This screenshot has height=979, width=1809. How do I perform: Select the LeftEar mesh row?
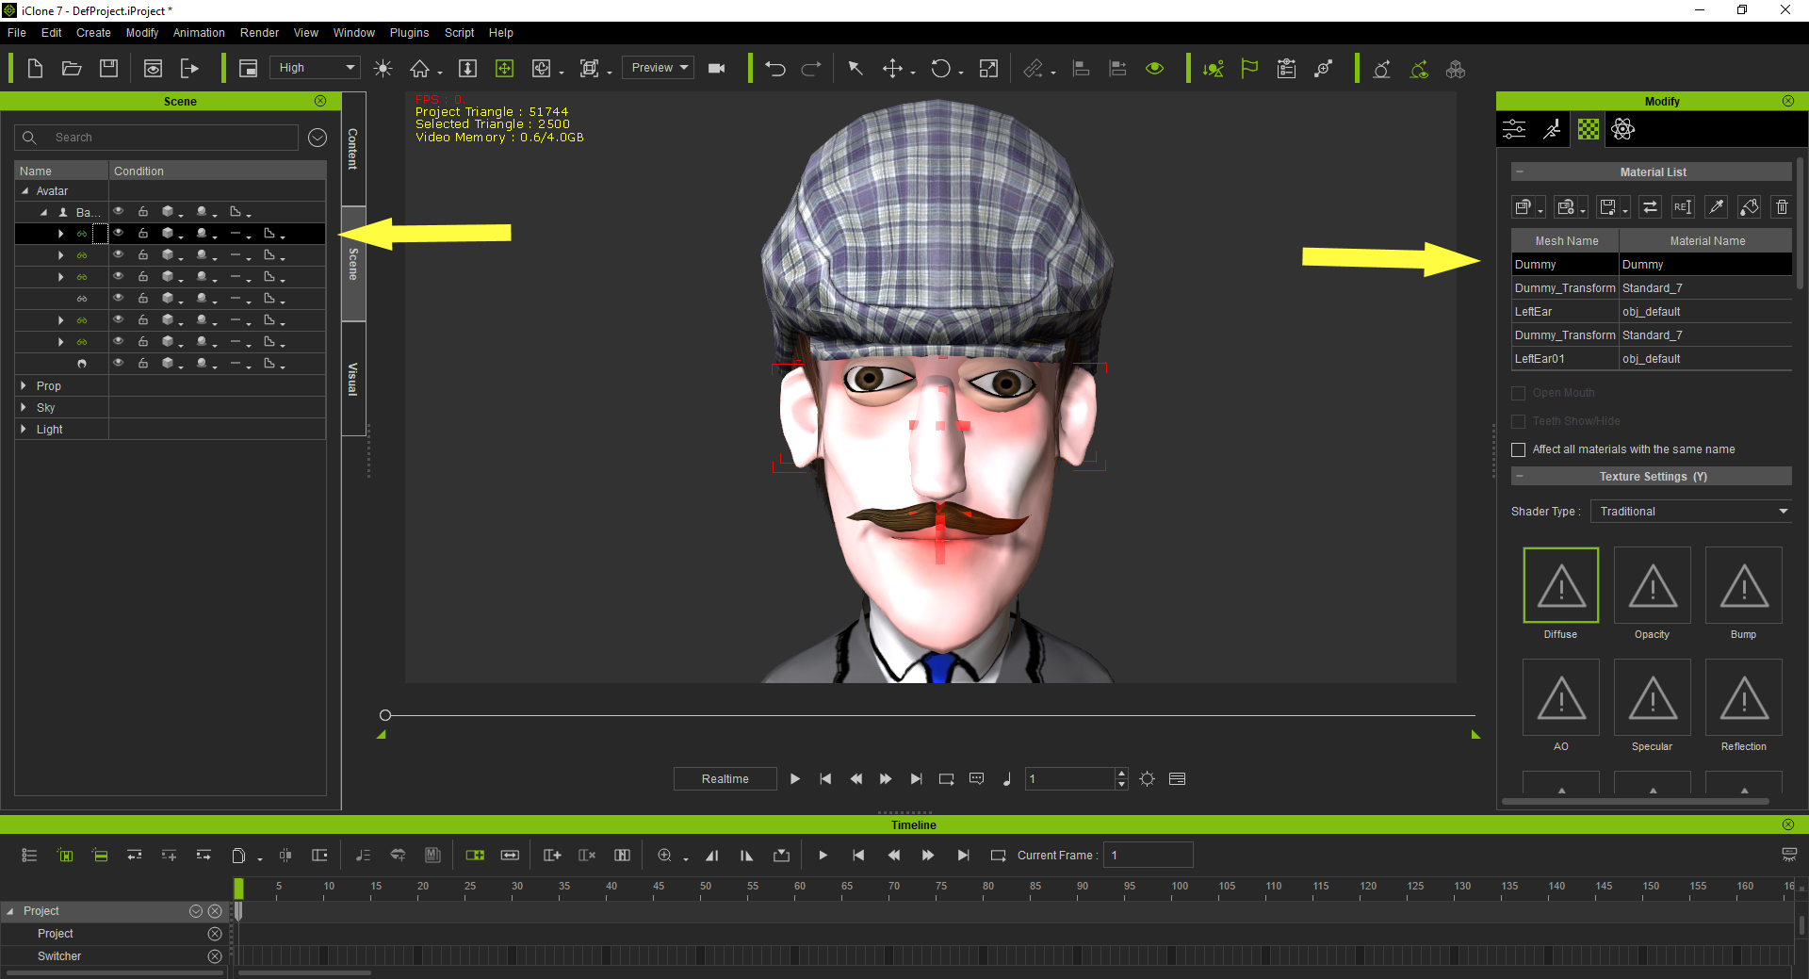pyautogui.click(x=1652, y=312)
